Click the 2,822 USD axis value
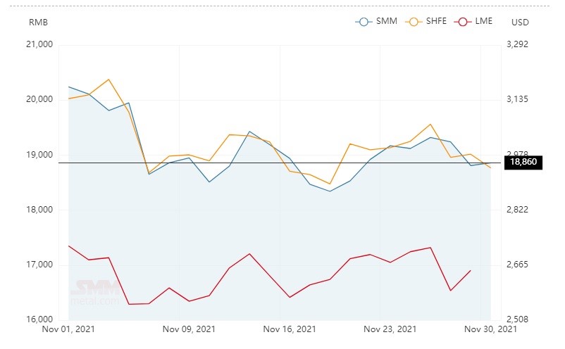Image resolution: width=565 pixels, height=349 pixels. pos(518,210)
